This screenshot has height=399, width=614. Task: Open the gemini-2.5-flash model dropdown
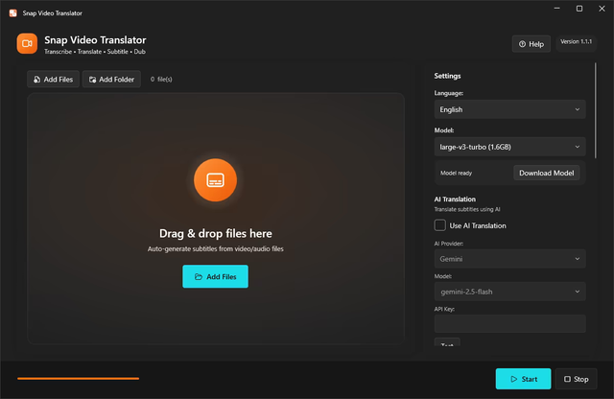tap(509, 292)
